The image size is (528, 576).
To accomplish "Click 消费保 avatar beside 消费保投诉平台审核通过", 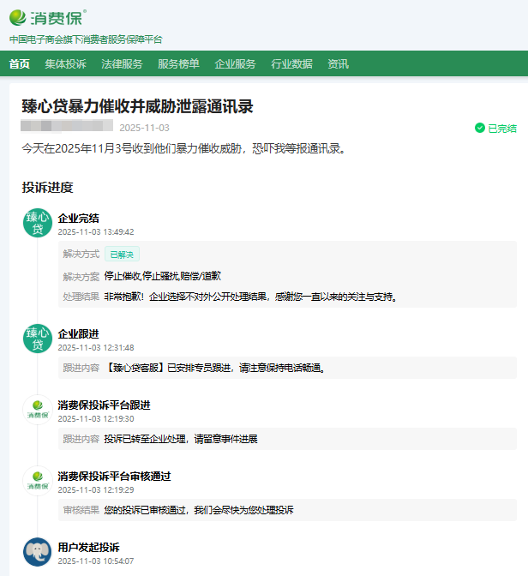I will pyautogui.click(x=38, y=481).
